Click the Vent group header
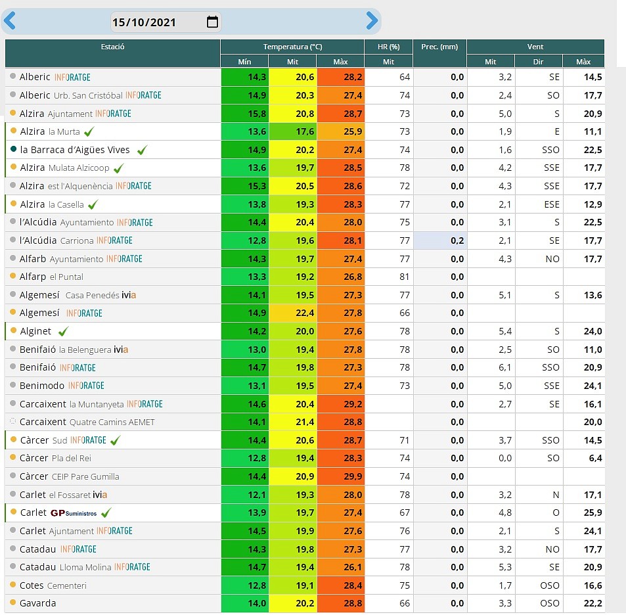Screen dimensions: 626x615 pyautogui.click(x=535, y=47)
